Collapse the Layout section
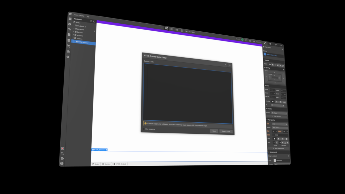This screenshot has height=194, width=345. click(x=267, y=60)
